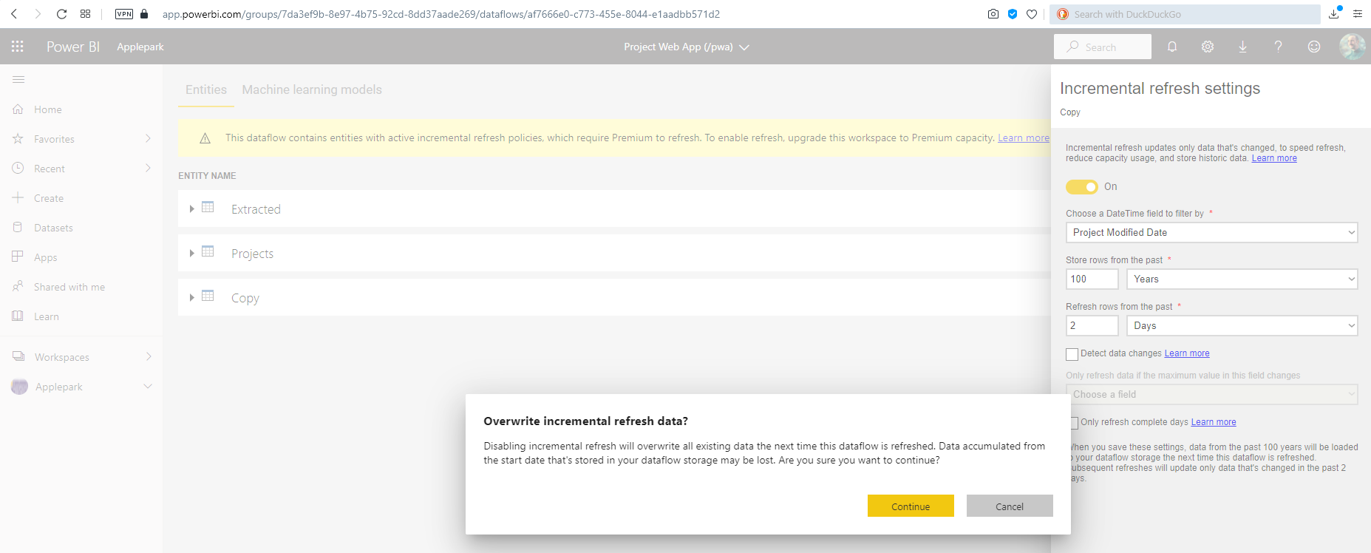Open the Project Web App dataflow dropdown
The image size is (1371, 553).
pos(687,47)
